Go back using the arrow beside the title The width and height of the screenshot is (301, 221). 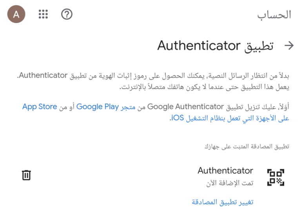click(x=289, y=46)
